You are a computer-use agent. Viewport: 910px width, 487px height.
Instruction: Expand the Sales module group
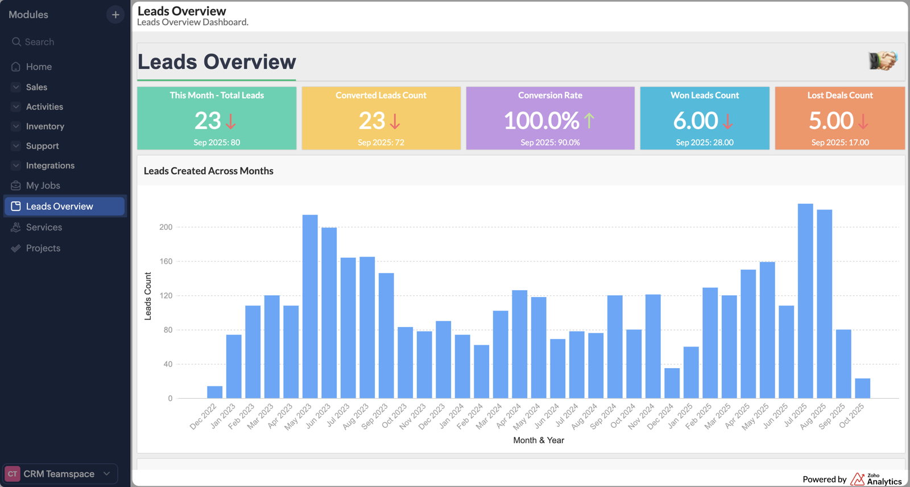pos(16,87)
